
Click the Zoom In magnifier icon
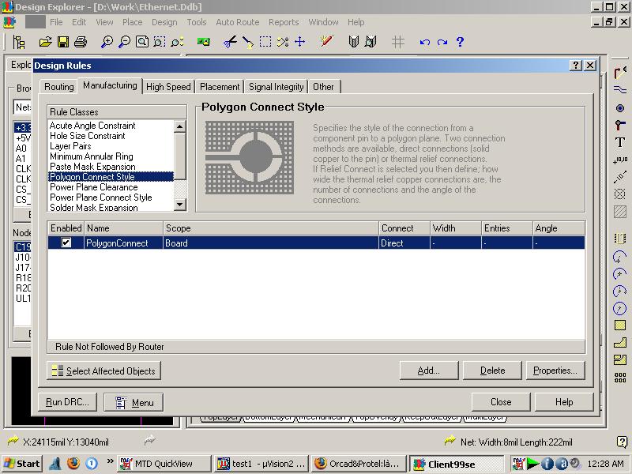[107, 42]
